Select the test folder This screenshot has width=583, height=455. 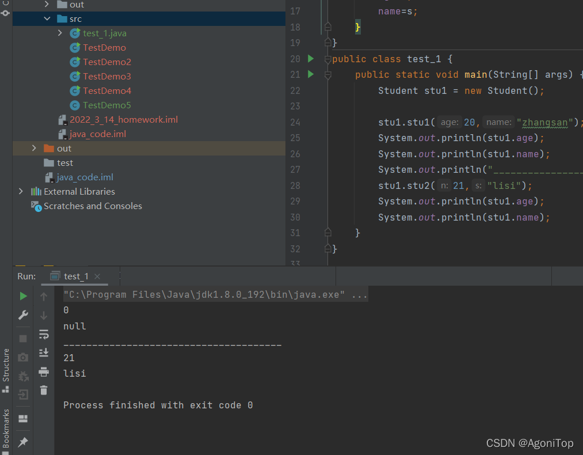[65, 163]
